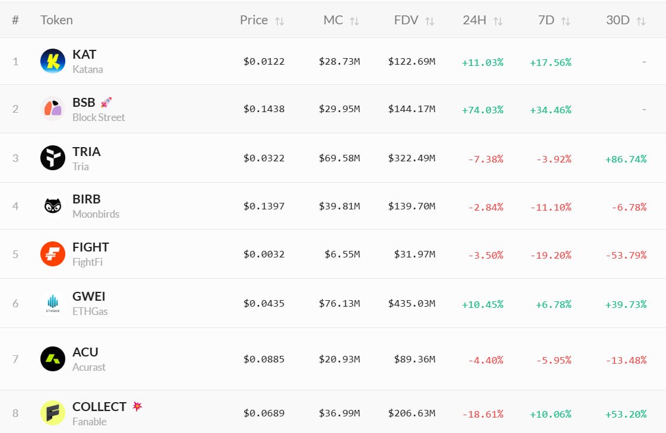Viewport: 666px width, 433px height.
Task: Open the ETHGas GWEI icon
Action: (53, 303)
